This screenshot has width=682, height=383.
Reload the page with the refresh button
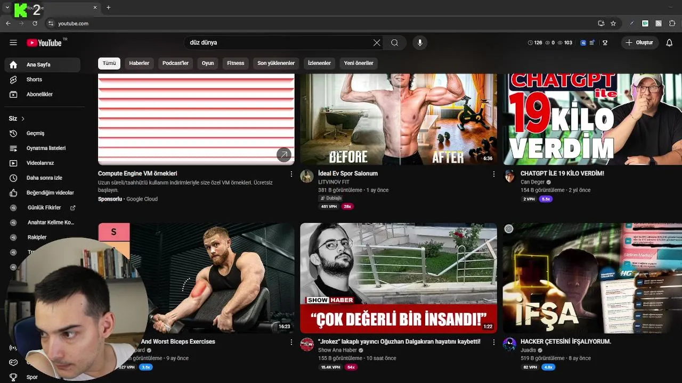[x=35, y=23]
